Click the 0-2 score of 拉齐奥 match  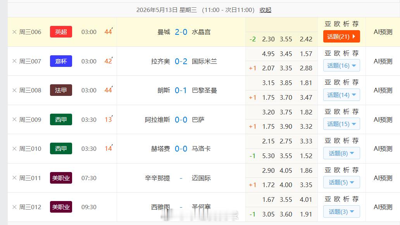[x=181, y=61]
